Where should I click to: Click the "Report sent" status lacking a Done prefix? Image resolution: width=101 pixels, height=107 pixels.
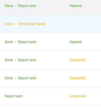coord(14,96)
